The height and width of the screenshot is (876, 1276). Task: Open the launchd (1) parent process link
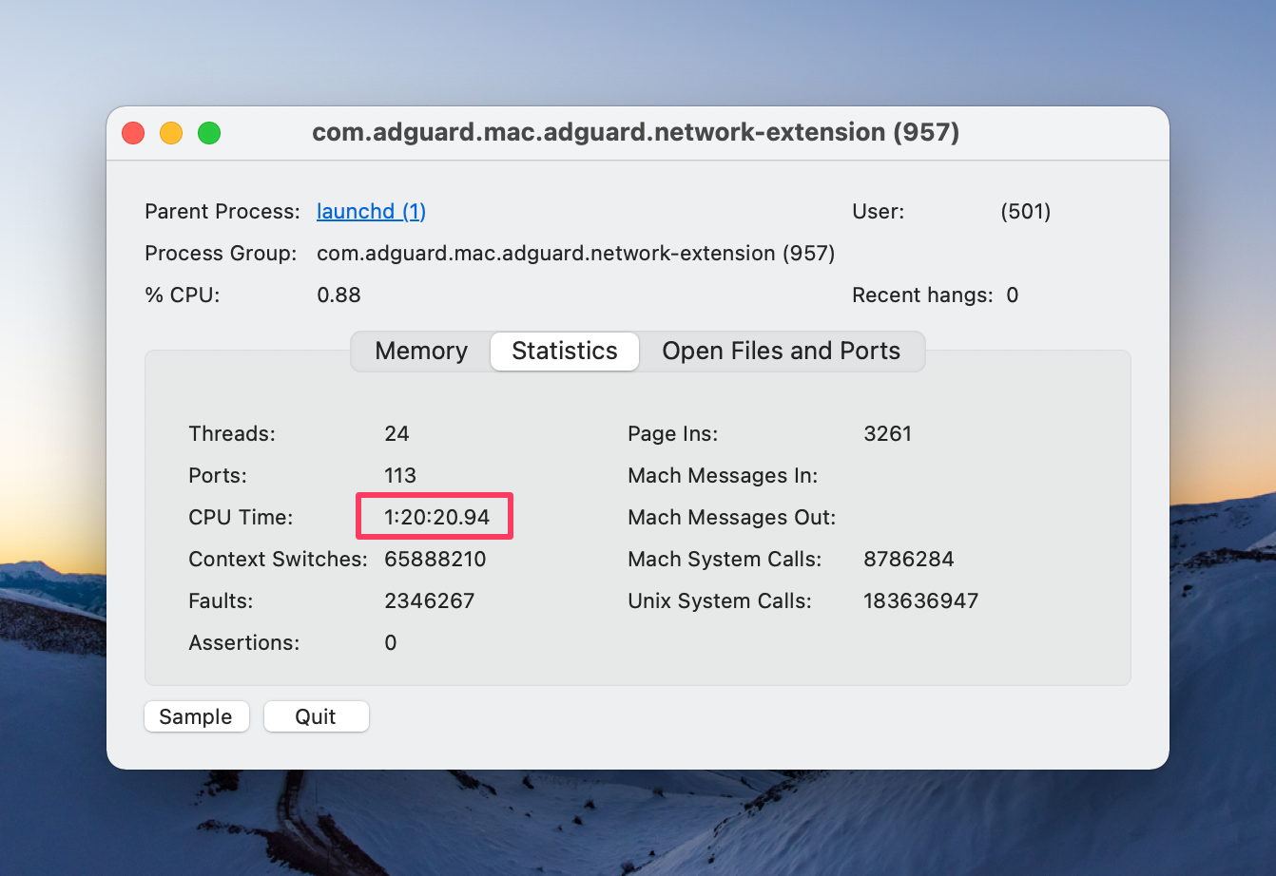(371, 211)
